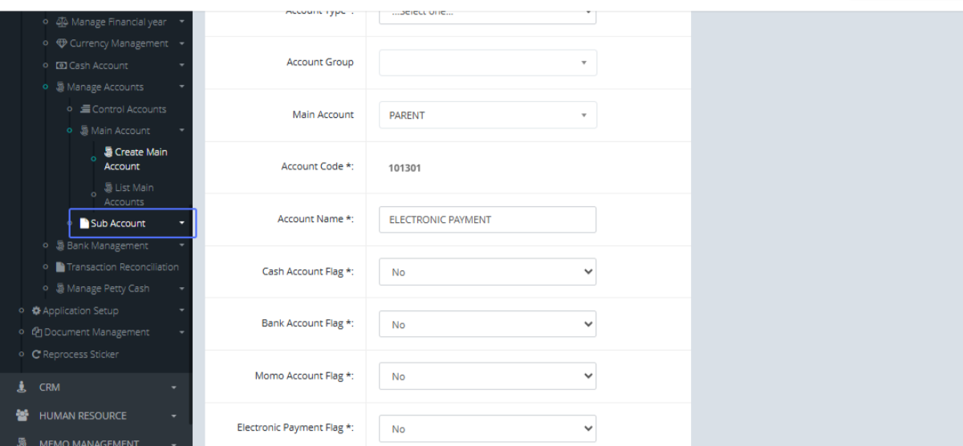Open the Main Account PARENT dropdown
The height and width of the screenshot is (446, 963).
coord(487,116)
